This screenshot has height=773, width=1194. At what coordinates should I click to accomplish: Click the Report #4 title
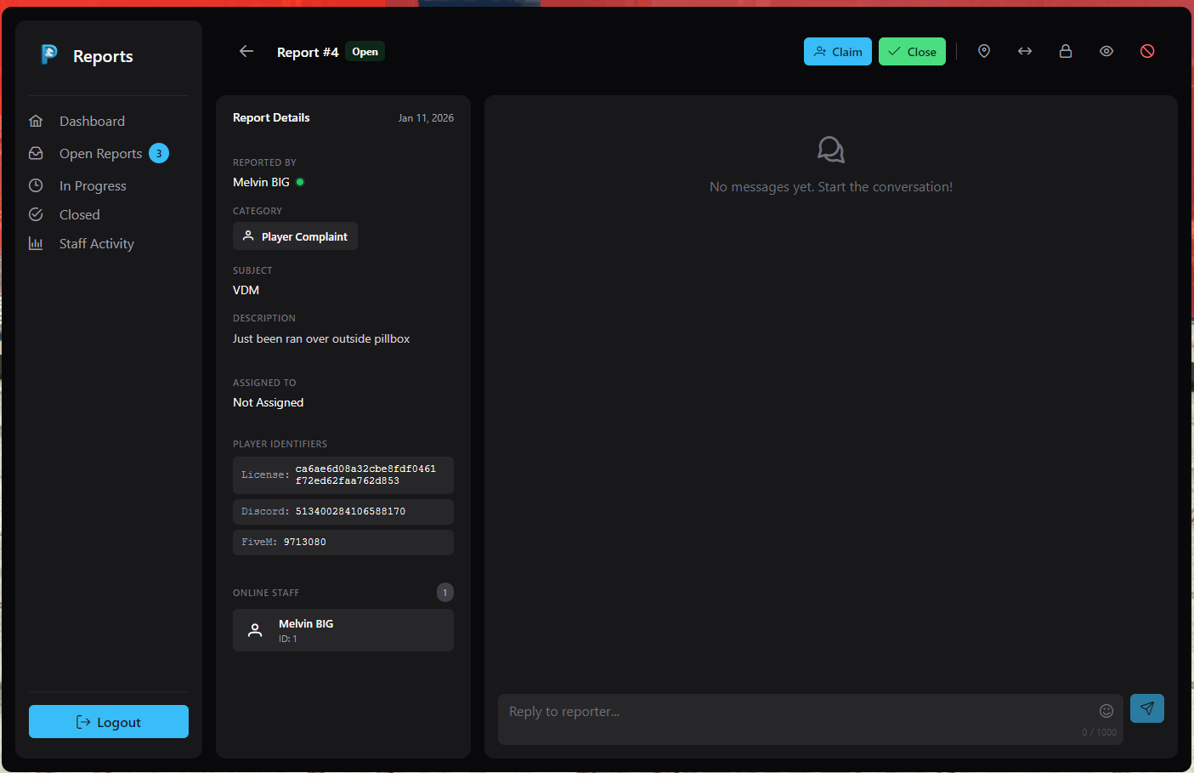coord(308,52)
